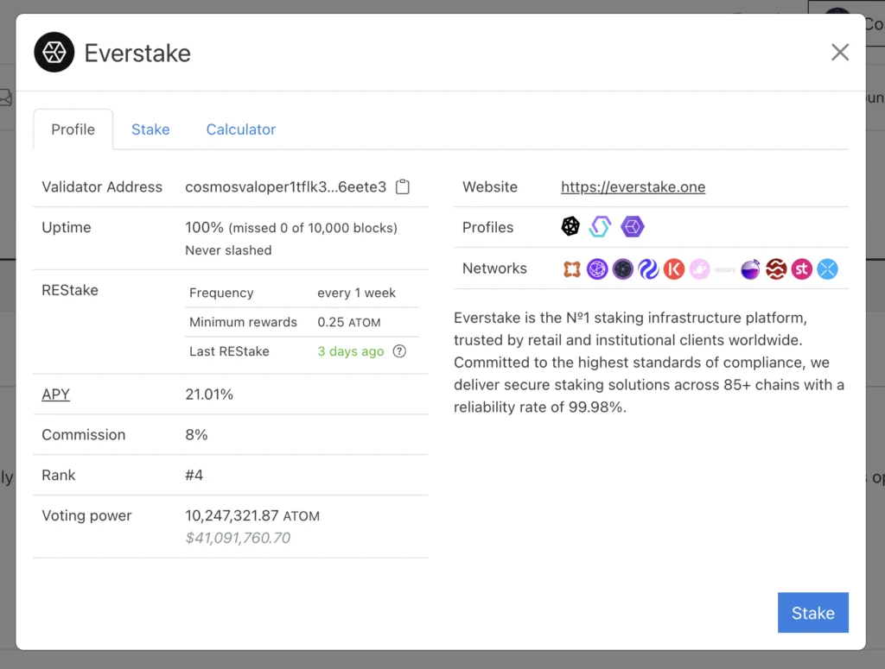
Task: Select the pink 'st' network icon
Action: coord(802,269)
